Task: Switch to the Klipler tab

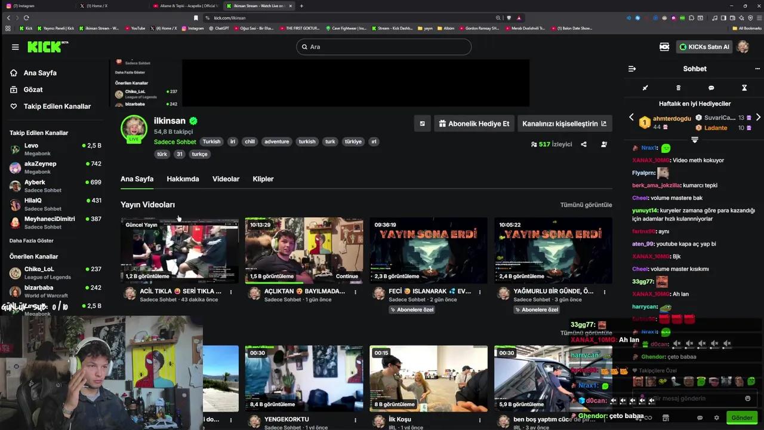Action: point(263,179)
